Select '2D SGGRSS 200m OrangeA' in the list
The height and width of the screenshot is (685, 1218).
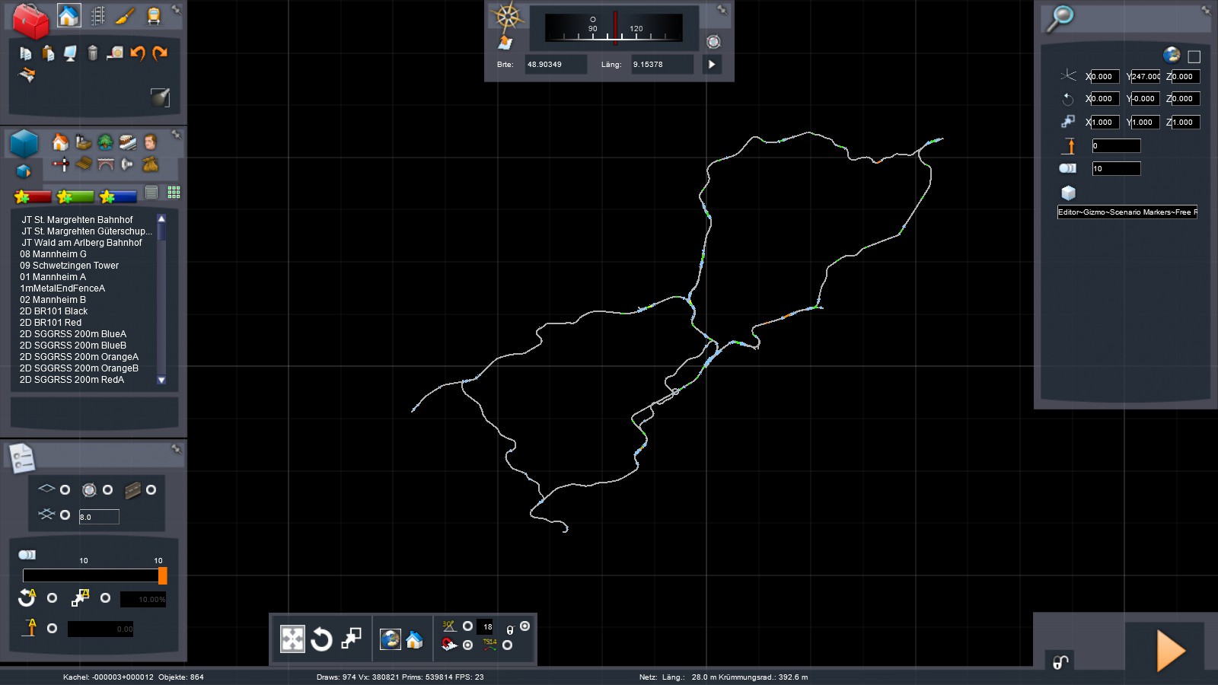point(79,357)
